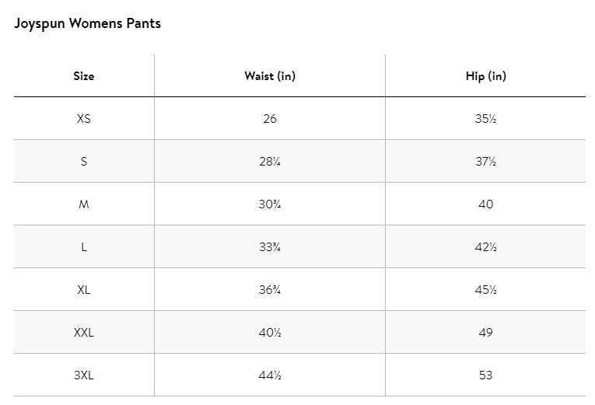This screenshot has height=405, width=595.
Task: Click the hip value 53
Action: coord(485,375)
